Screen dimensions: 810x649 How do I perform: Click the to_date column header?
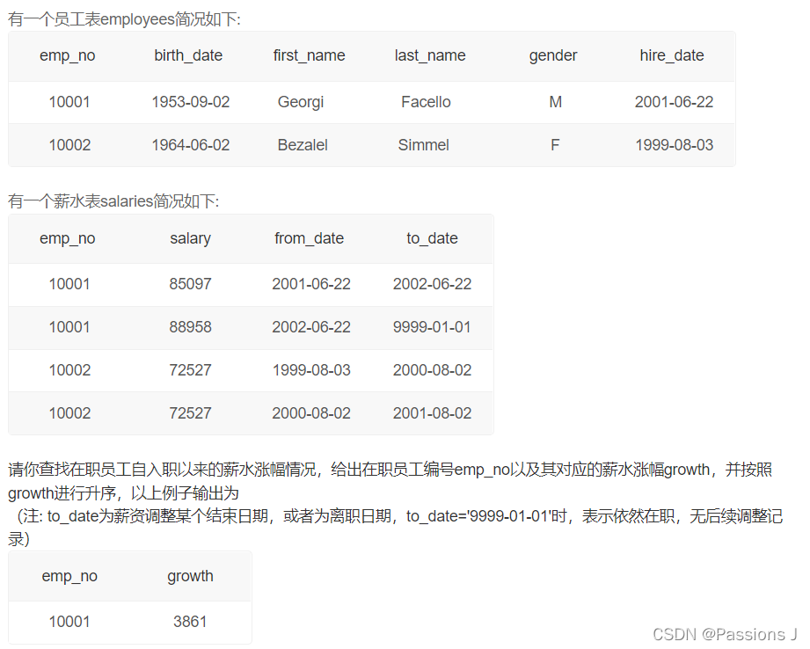pyautogui.click(x=432, y=238)
